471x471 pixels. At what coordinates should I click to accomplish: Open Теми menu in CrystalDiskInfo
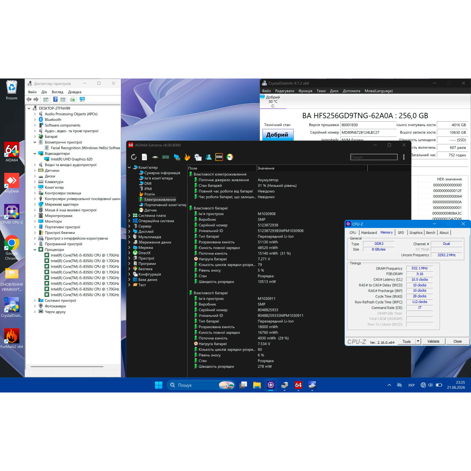(321, 91)
